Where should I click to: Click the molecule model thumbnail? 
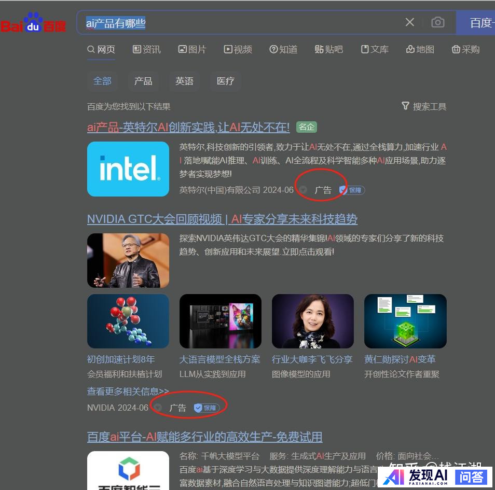tap(128, 321)
